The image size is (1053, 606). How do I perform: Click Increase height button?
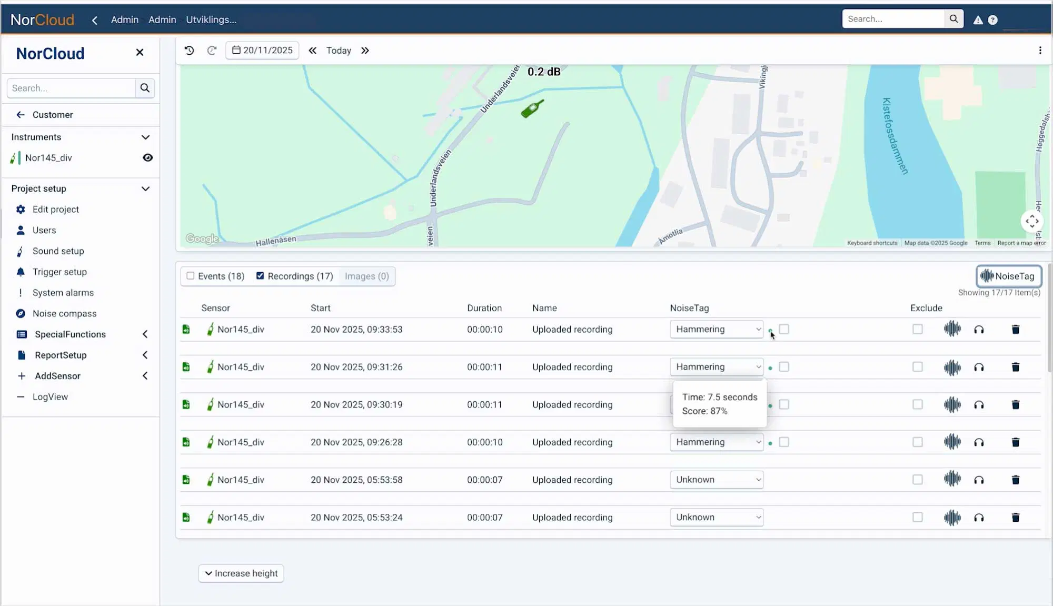(241, 573)
